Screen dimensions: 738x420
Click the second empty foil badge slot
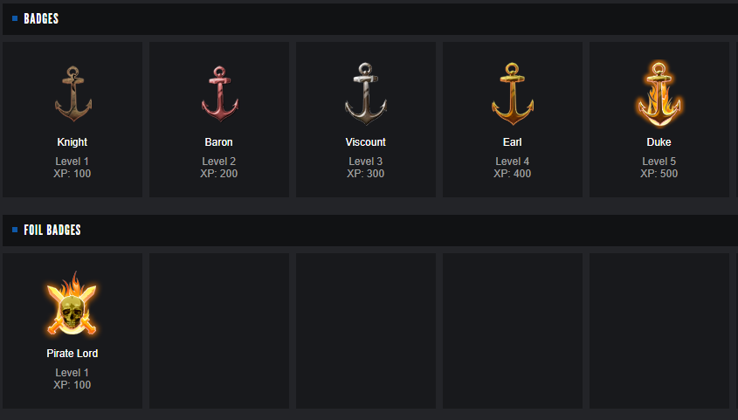366,330
